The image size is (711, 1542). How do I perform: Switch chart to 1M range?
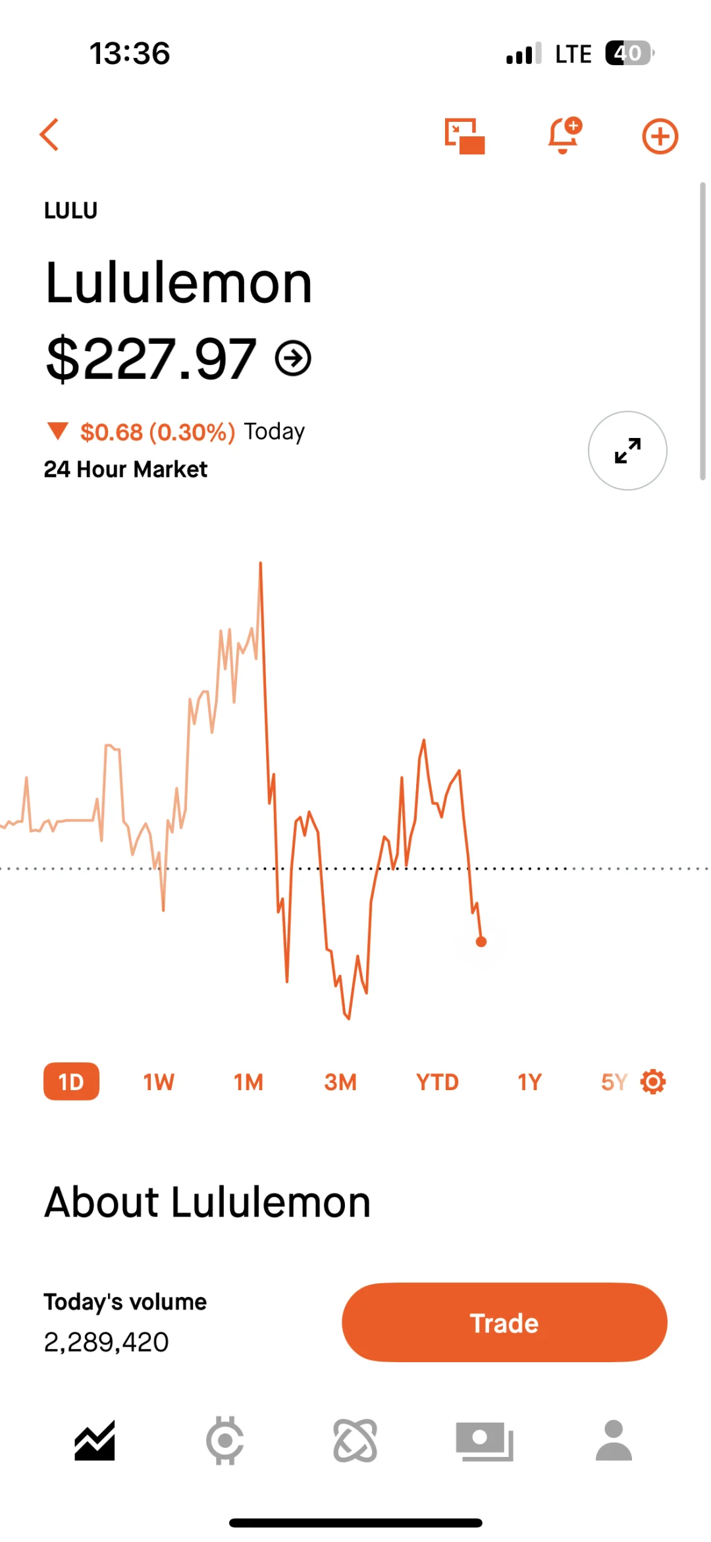pos(248,1082)
